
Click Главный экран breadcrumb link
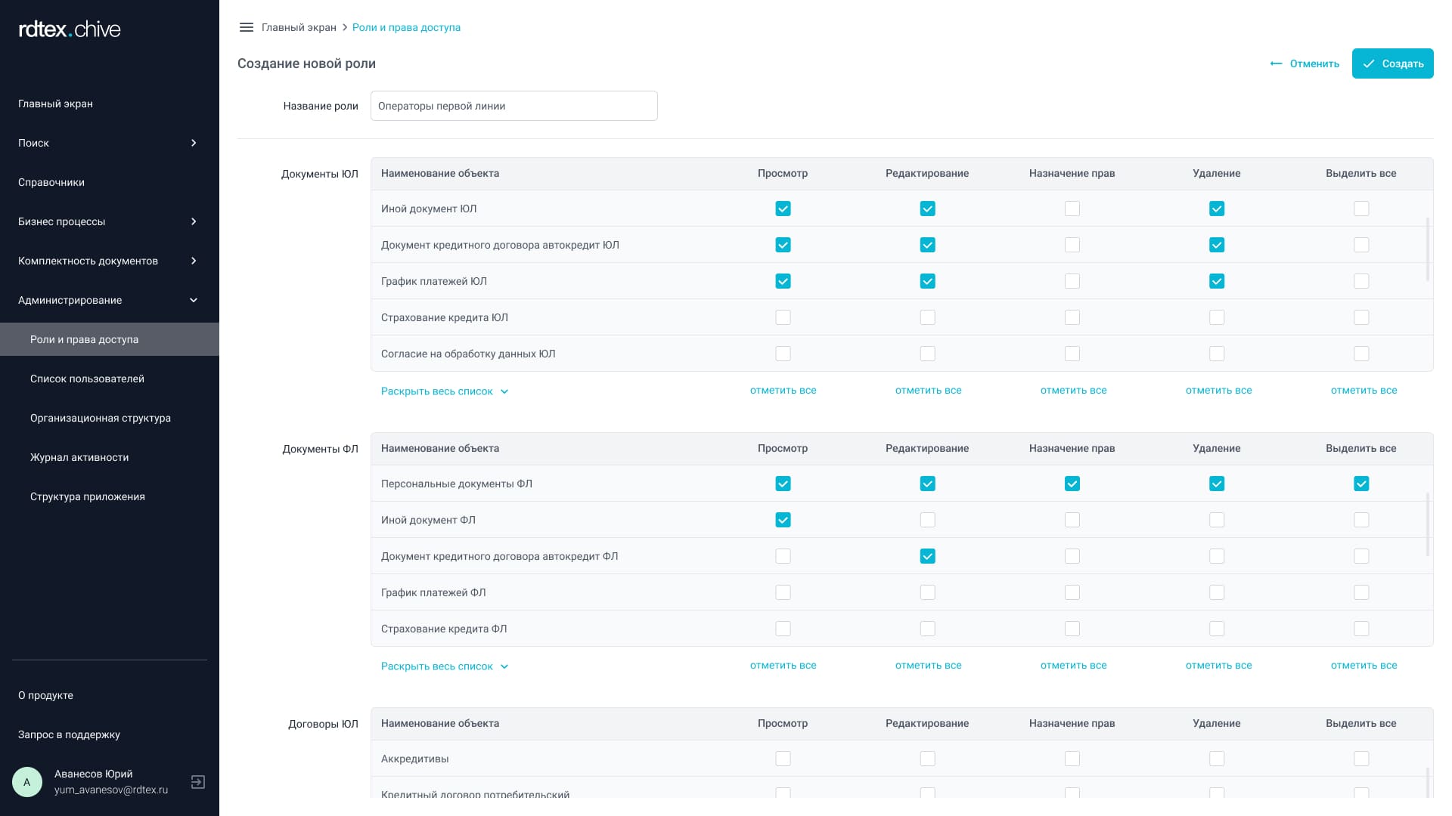pyautogui.click(x=299, y=27)
